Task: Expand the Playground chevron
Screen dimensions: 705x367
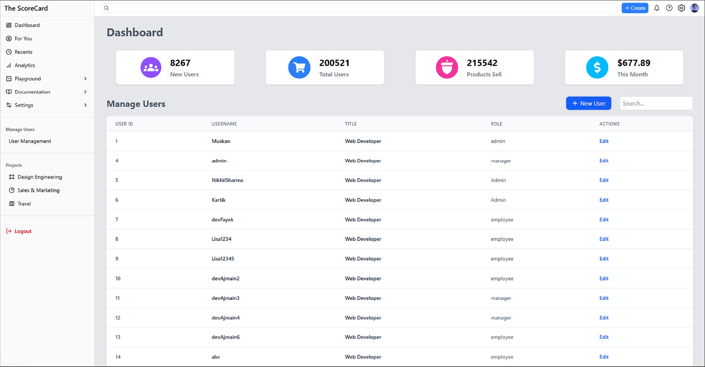Action: pos(85,79)
